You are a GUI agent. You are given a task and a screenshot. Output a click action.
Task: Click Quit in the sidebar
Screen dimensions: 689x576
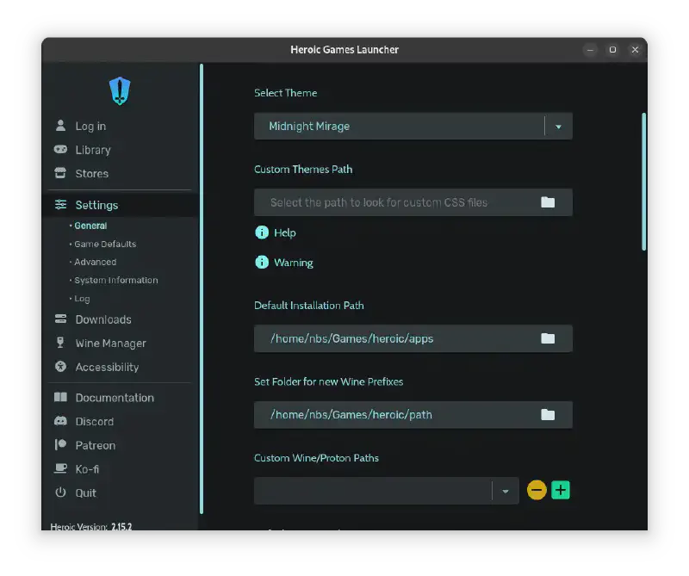(85, 493)
